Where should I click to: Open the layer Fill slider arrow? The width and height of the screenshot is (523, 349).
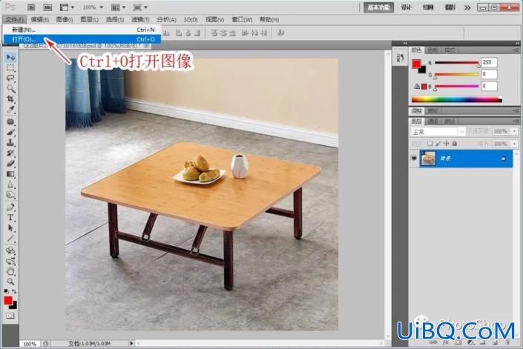point(515,144)
